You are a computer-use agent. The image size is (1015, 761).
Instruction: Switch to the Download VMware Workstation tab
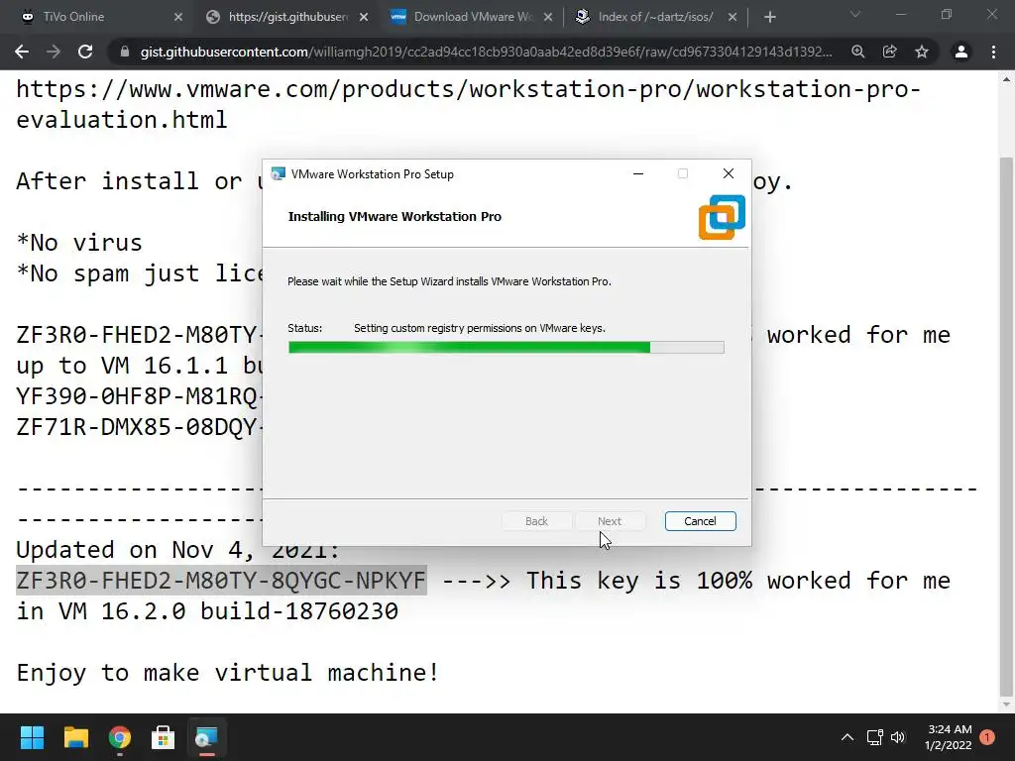pos(473,17)
